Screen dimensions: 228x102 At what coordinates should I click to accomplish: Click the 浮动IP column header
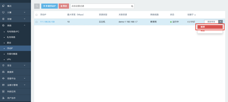[x=43, y=15]
